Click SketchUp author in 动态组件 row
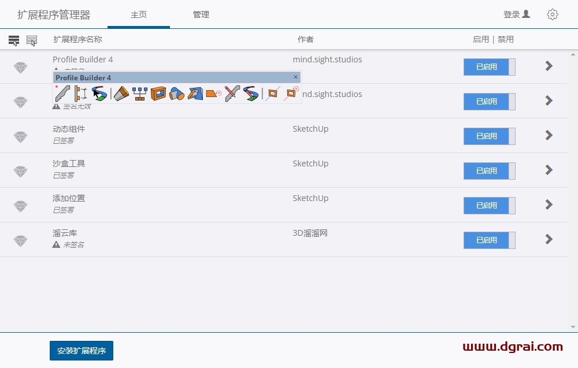Screen dimensions: 578x368 (x=310, y=129)
